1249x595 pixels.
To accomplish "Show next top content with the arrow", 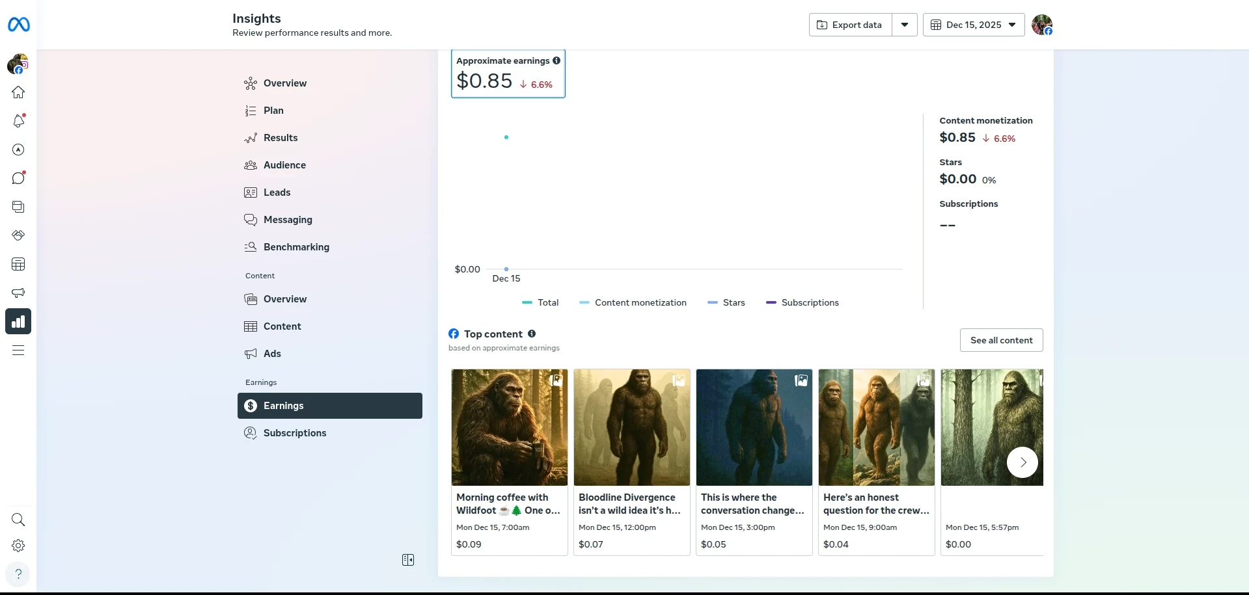I will point(1022,462).
